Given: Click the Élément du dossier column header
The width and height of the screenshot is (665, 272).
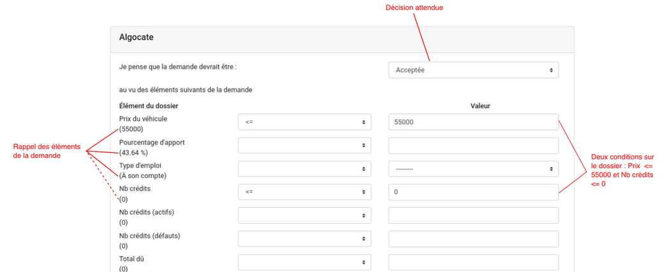Looking at the screenshot, I should pyautogui.click(x=149, y=106).
